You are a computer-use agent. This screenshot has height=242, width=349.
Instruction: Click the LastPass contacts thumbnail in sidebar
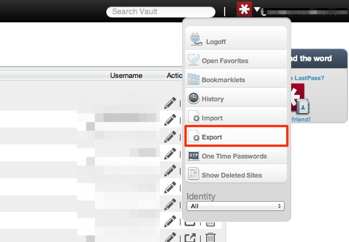click(x=299, y=99)
